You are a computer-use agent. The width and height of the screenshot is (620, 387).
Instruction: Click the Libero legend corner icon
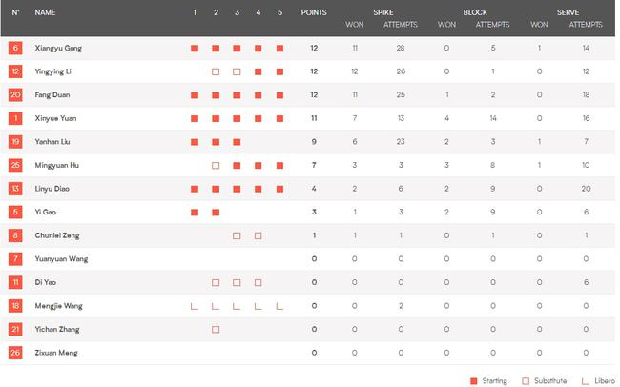tap(585, 380)
